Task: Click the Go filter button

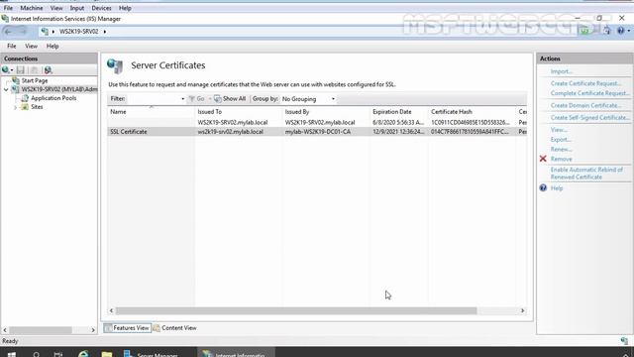Action: point(197,99)
